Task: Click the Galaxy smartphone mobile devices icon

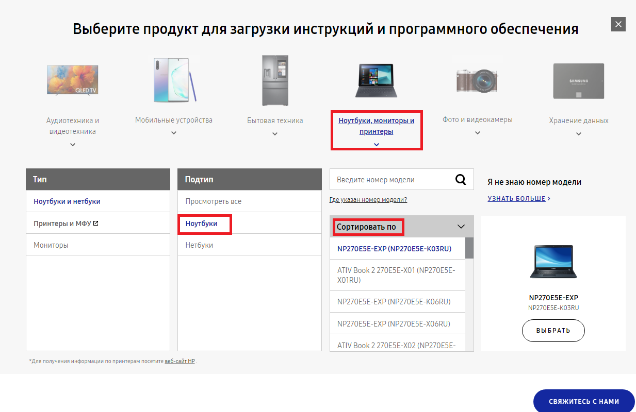Action: (x=173, y=80)
